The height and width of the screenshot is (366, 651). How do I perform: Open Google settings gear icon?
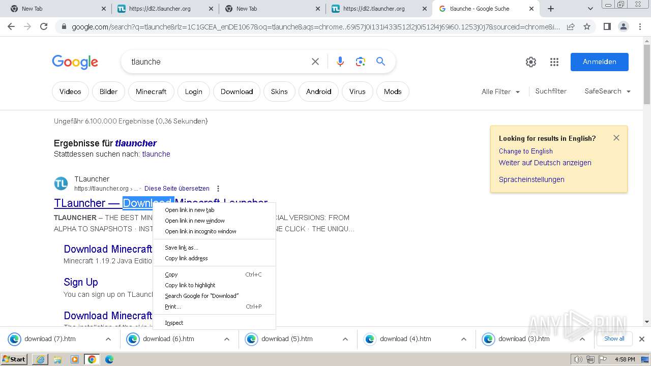531,62
